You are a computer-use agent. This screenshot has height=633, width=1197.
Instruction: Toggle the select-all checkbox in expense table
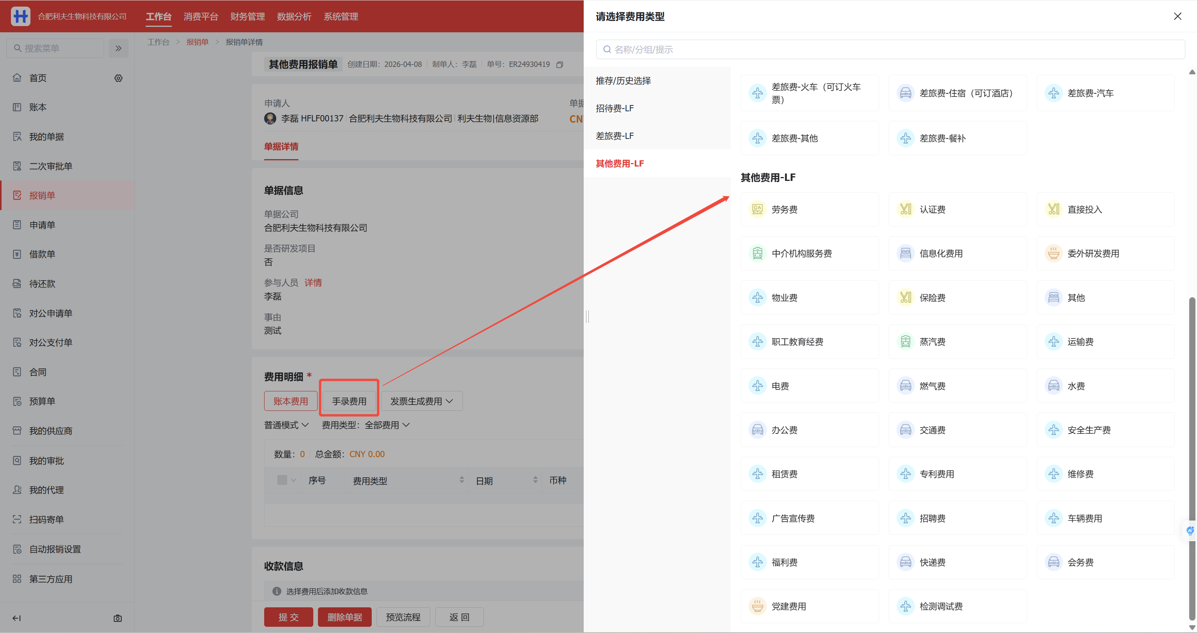point(282,480)
